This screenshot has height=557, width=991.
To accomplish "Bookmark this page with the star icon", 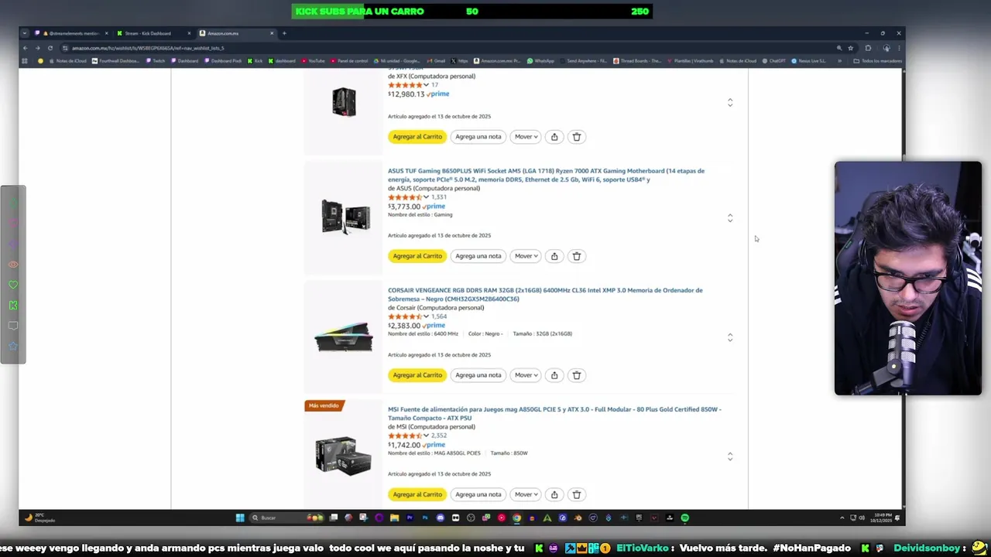I will (849, 48).
